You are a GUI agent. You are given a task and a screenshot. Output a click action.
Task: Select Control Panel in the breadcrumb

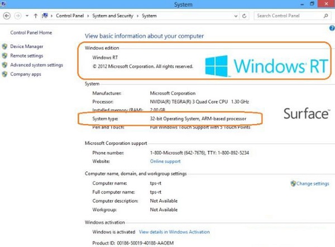pyautogui.click(x=70, y=16)
